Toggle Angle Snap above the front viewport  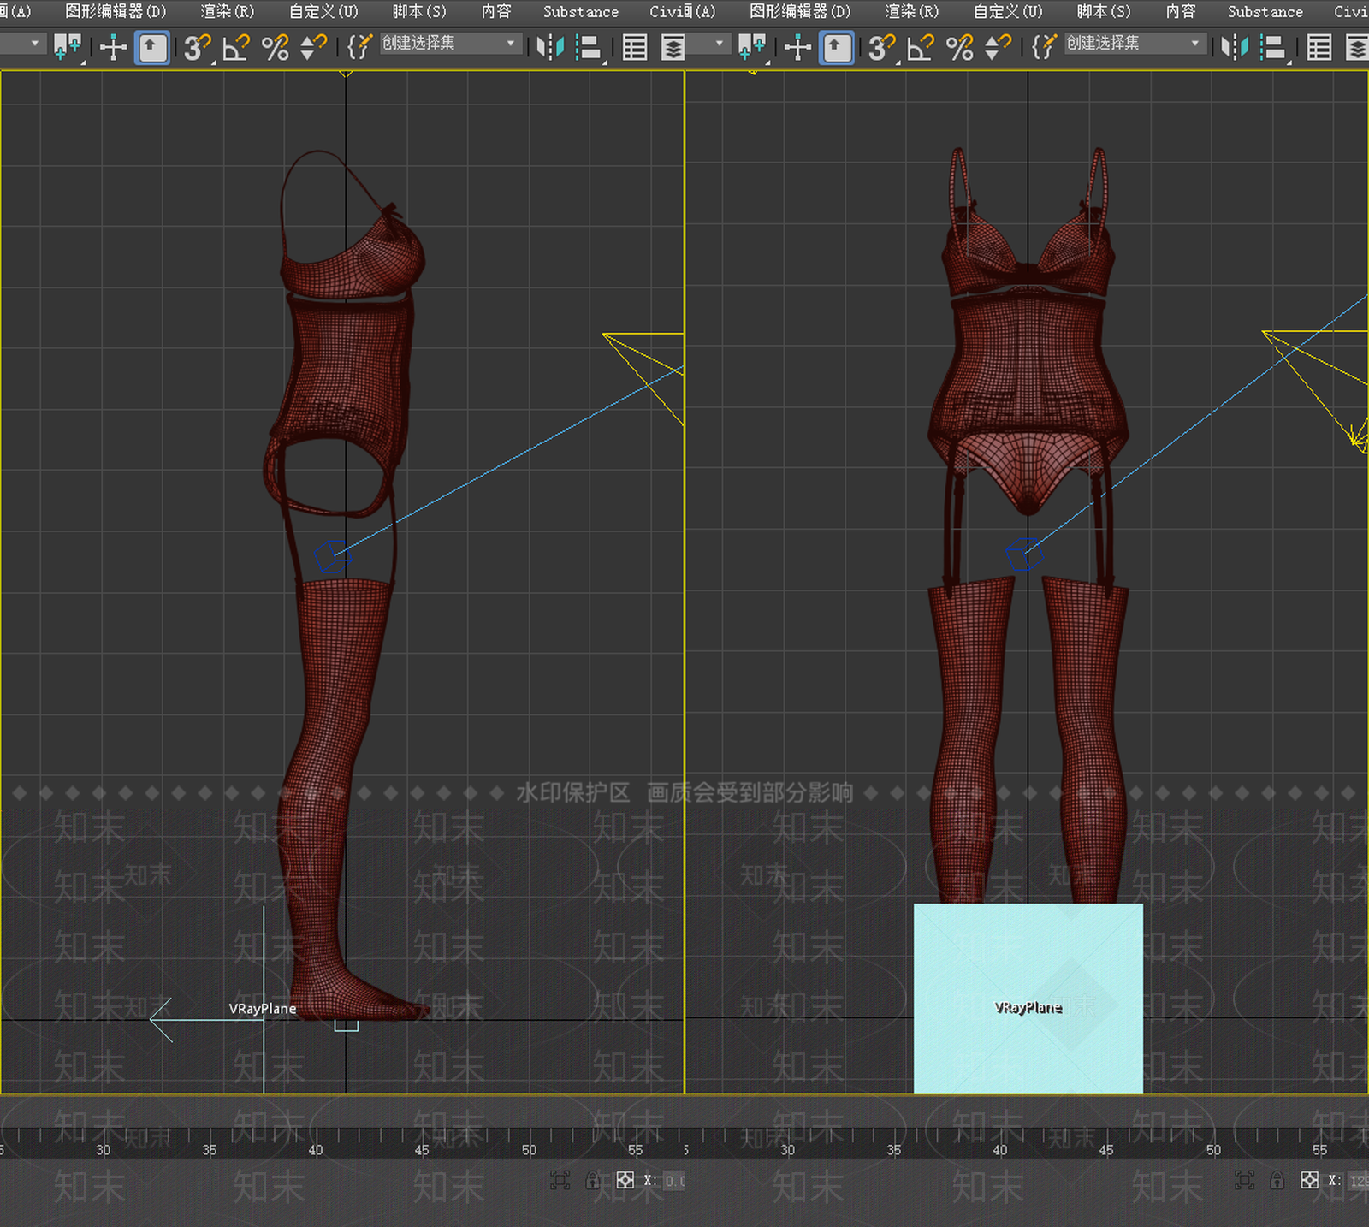point(920,47)
